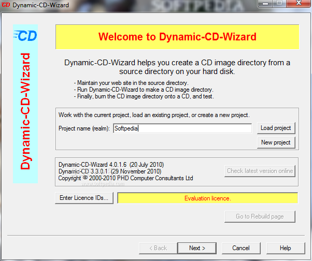Cancel the wizard
The height and width of the screenshot is (261, 312).
point(241,248)
